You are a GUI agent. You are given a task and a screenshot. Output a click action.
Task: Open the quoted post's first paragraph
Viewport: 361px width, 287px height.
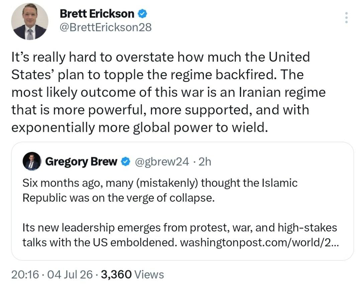point(160,190)
